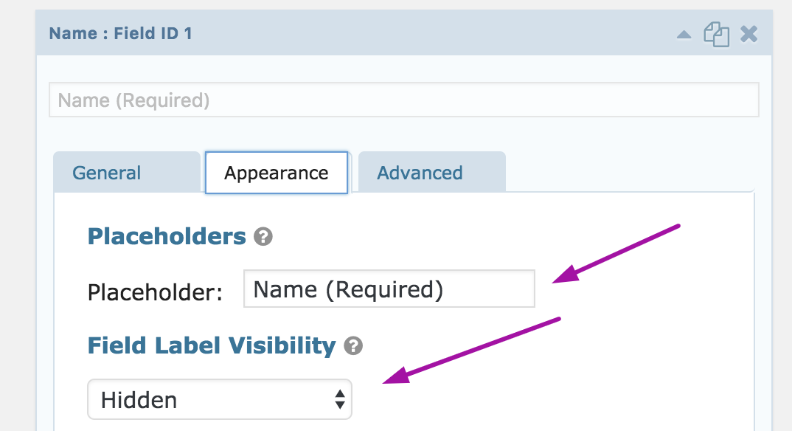This screenshot has width=792, height=431.
Task: Collapse the Name field settings panel
Action: (684, 35)
